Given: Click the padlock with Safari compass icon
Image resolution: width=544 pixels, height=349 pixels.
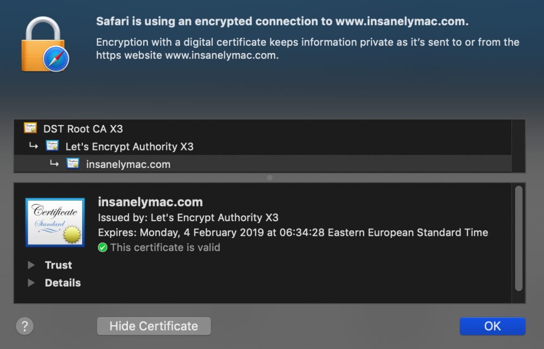Looking at the screenshot, I should point(45,45).
